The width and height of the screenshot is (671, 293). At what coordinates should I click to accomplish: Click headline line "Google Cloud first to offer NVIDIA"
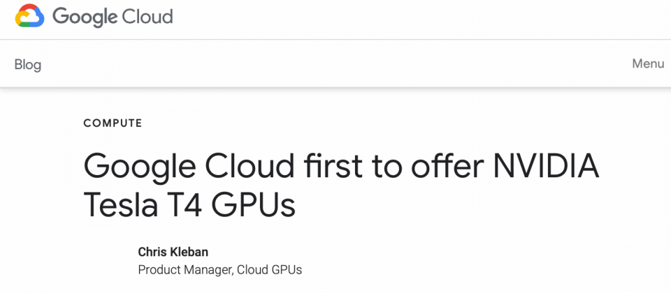click(x=341, y=167)
